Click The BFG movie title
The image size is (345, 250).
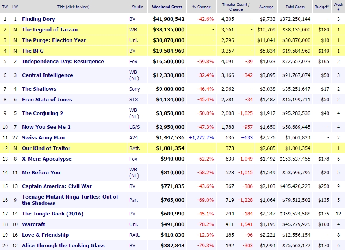(x=33, y=51)
